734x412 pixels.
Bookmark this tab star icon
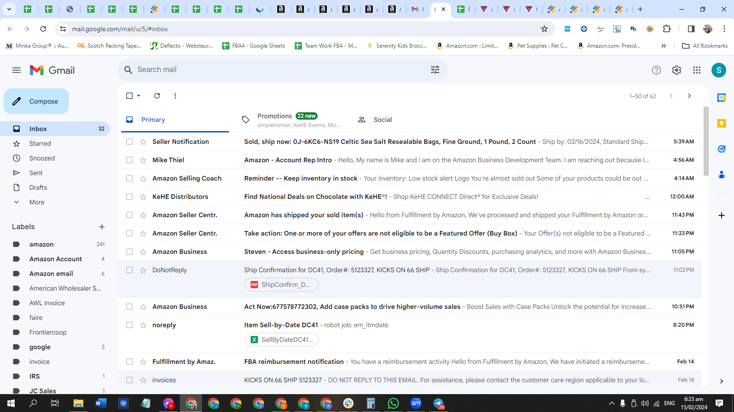coord(544,29)
